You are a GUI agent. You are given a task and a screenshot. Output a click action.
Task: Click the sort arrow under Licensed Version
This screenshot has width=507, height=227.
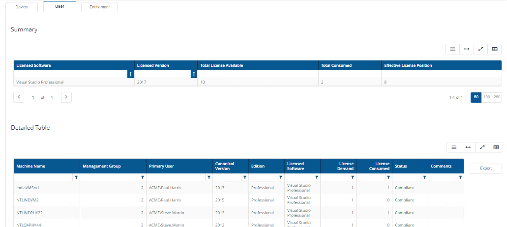pos(194,74)
